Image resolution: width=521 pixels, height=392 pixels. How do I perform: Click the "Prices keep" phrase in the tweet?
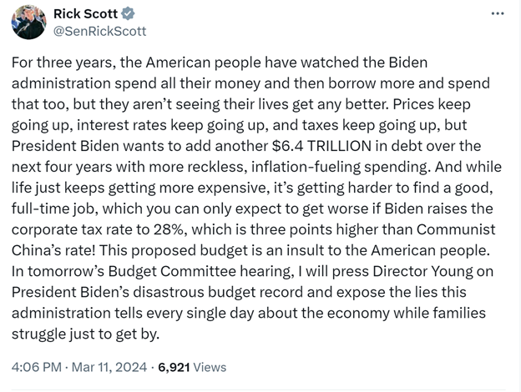tap(432, 104)
